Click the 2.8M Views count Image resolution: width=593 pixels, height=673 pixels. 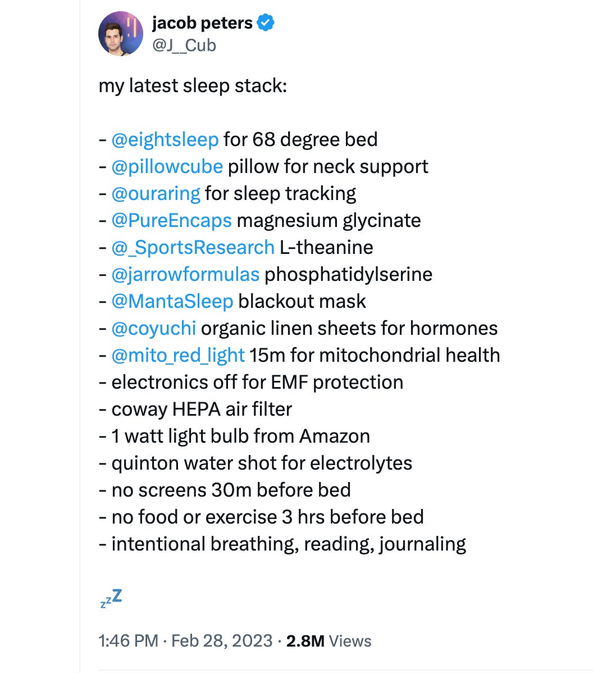pyautogui.click(x=329, y=641)
